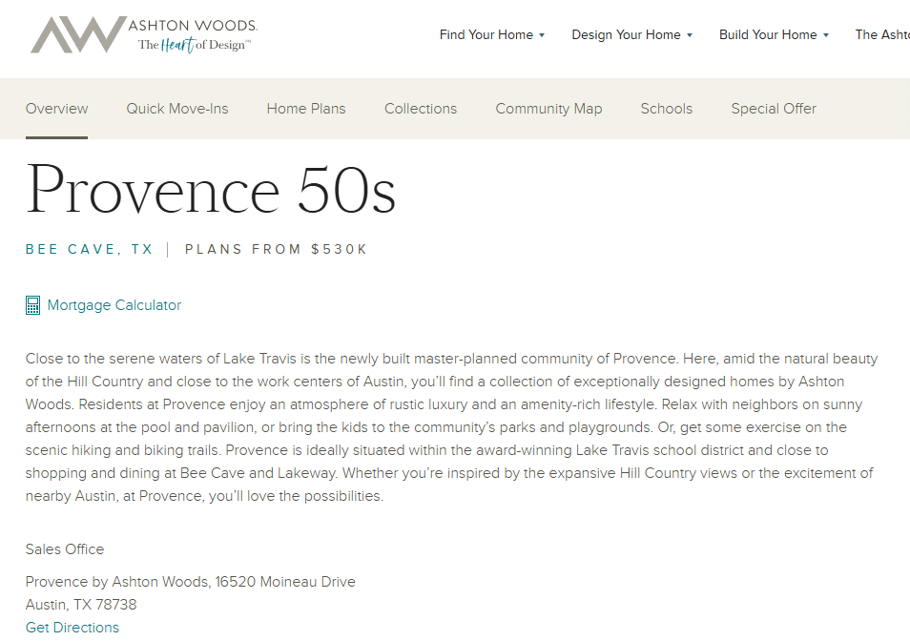This screenshot has height=641, width=910.
Task: Open the Design Your Home menu
Action: (626, 34)
